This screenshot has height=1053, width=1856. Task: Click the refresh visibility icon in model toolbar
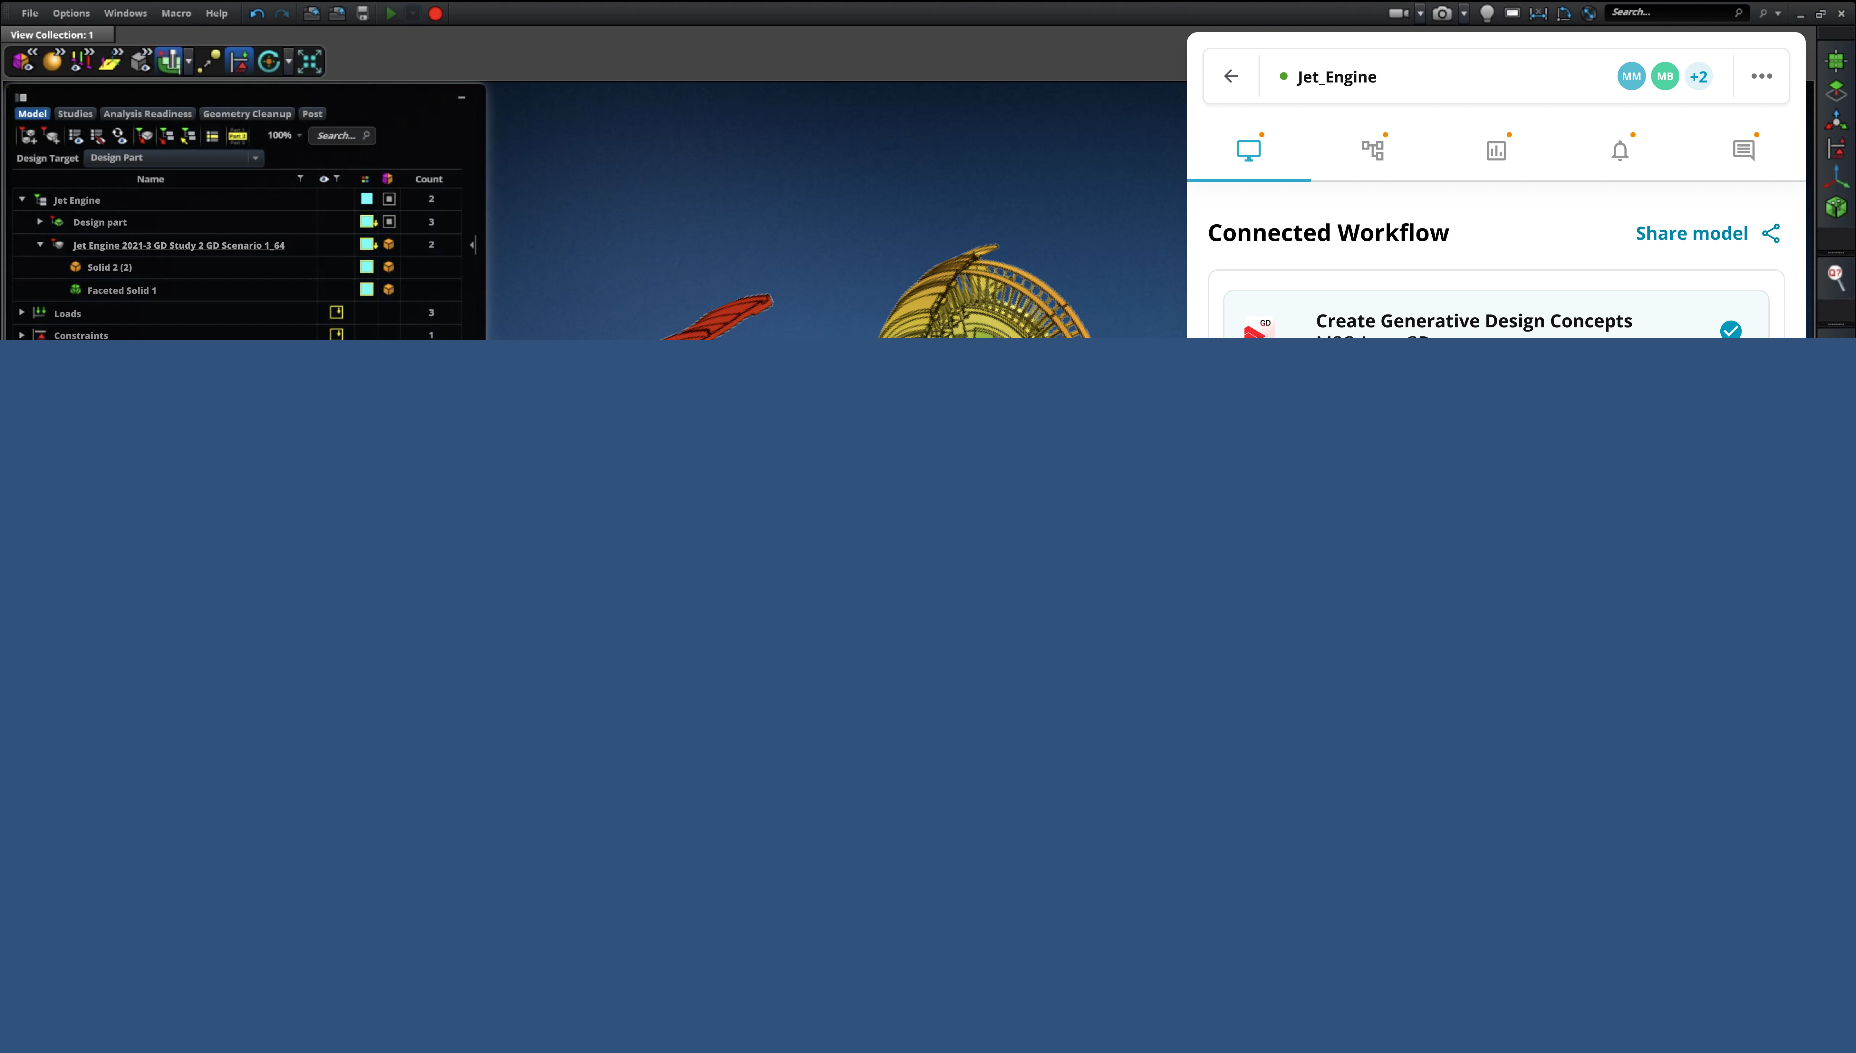coord(119,135)
